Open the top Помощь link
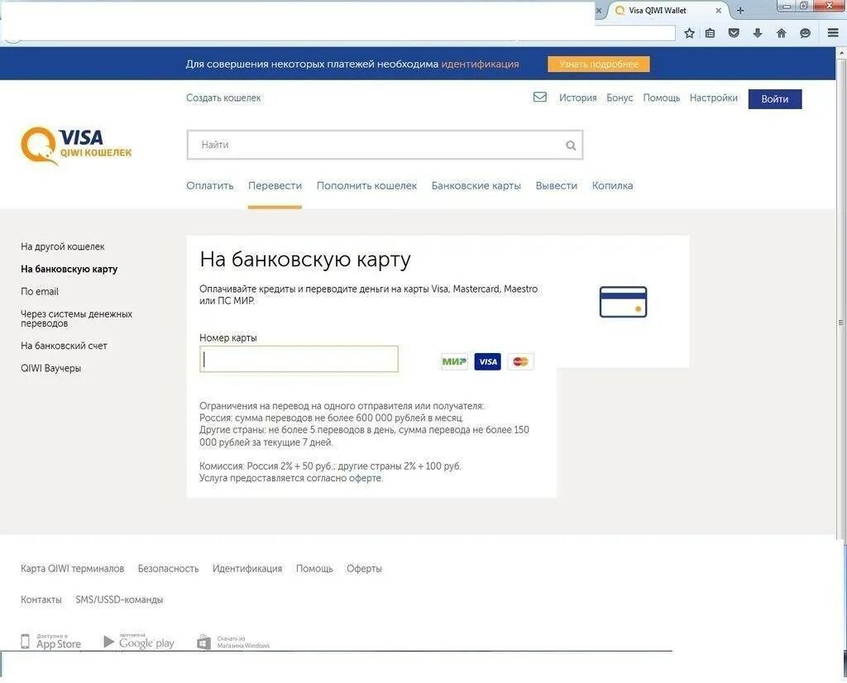847x683 pixels. (x=661, y=98)
